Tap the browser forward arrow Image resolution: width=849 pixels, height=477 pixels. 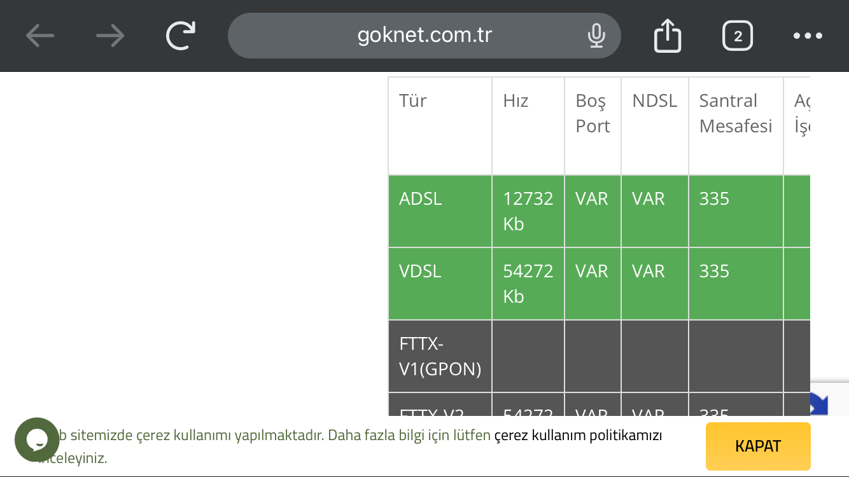point(110,36)
